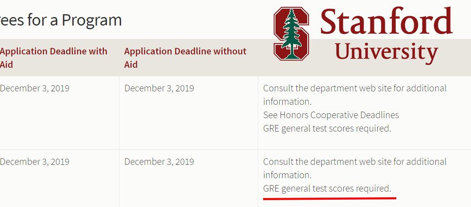Click the word "information." in the second row
The width and height of the screenshot is (471, 207).
click(x=287, y=175)
